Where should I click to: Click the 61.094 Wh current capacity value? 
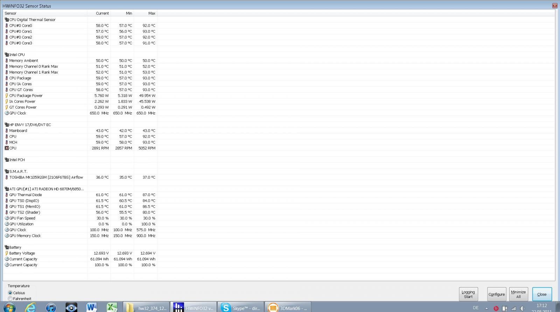[x=99, y=259]
